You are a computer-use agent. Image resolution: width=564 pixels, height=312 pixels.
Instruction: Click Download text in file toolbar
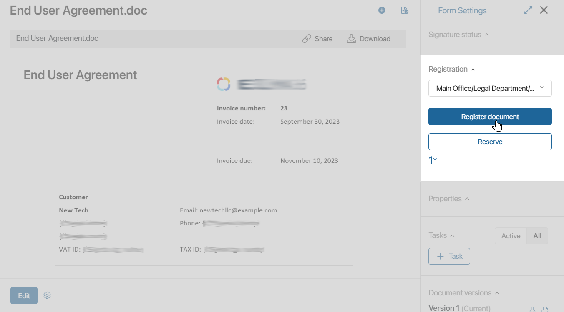pos(375,39)
